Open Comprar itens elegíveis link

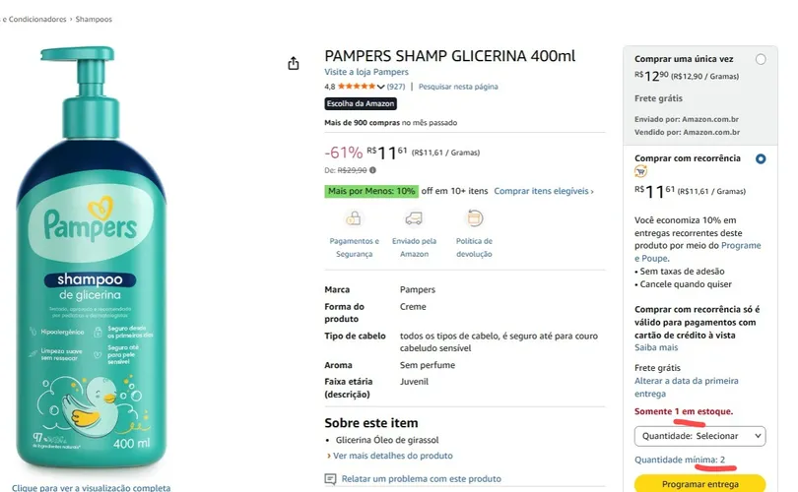pyautogui.click(x=544, y=191)
